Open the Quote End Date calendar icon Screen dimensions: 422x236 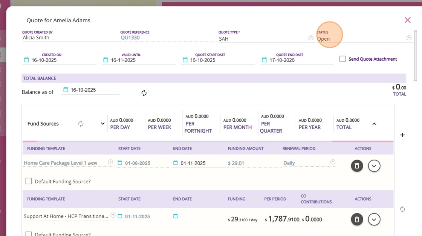[264, 60]
